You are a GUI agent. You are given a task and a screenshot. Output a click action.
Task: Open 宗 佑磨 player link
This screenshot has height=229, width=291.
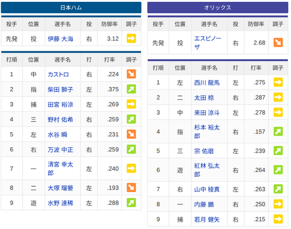pyautogui.click(x=204, y=151)
